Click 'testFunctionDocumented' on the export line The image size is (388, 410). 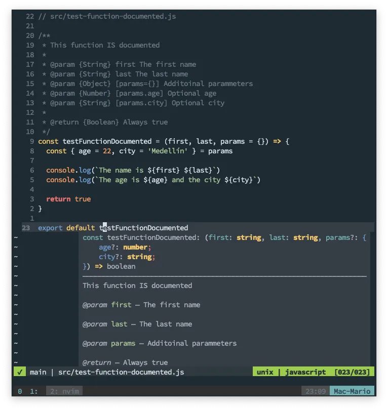pos(143,228)
